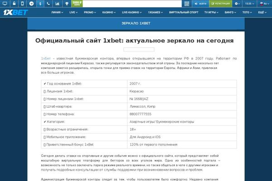Click the Войти login button
The image size is (272, 181).
coord(200,4)
